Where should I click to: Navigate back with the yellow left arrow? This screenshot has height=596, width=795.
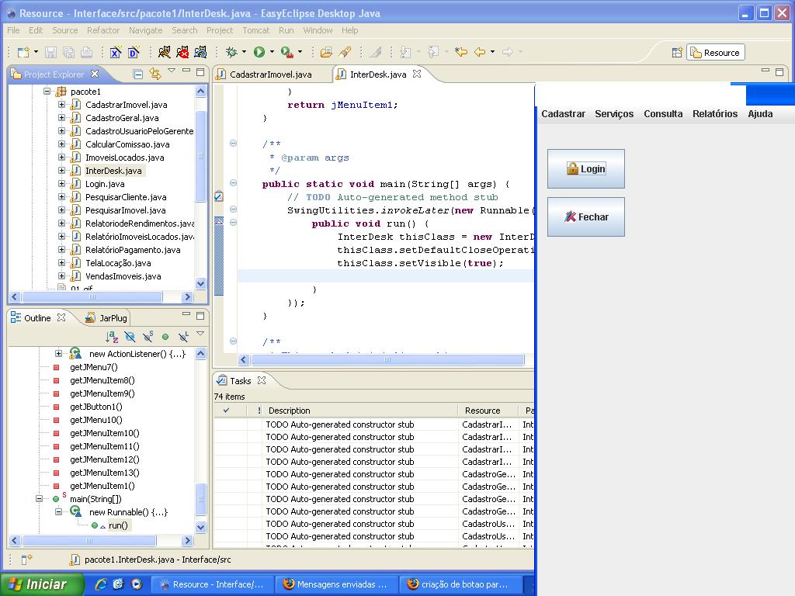tap(480, 52)
